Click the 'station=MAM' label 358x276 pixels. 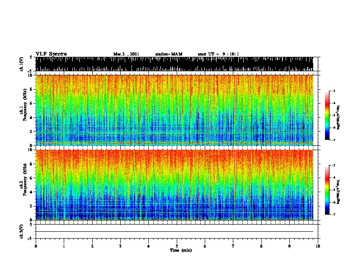169,54
